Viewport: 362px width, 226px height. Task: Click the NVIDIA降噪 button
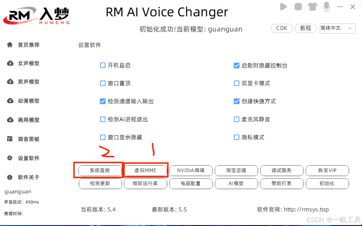tap(191, 170)
